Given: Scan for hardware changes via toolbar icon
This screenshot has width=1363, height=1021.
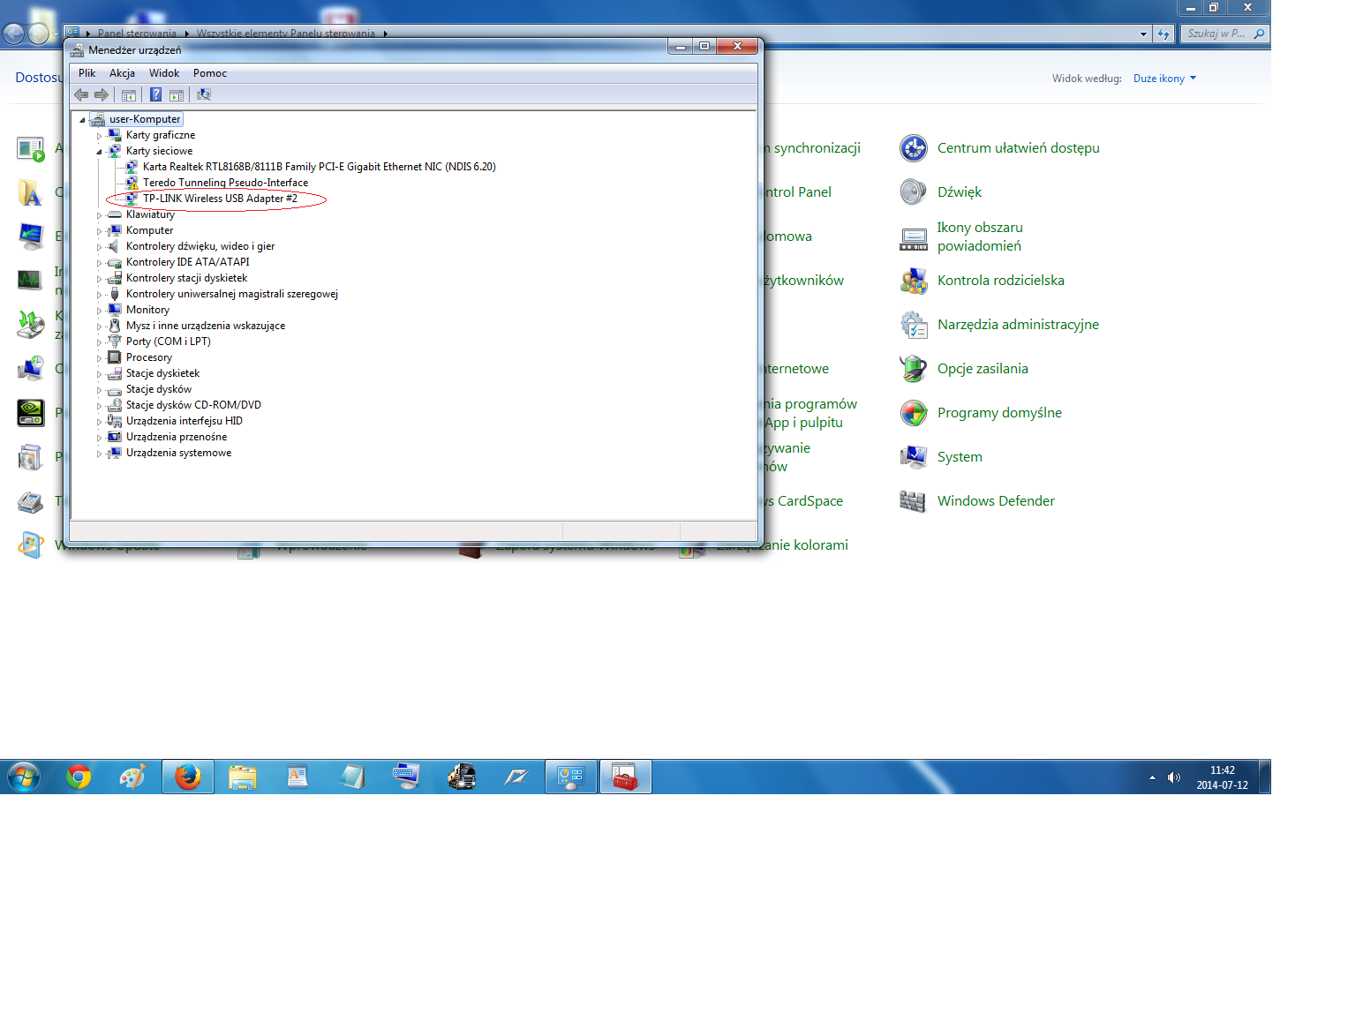Looking at the screenshot, I should click(x=204, y=94).
